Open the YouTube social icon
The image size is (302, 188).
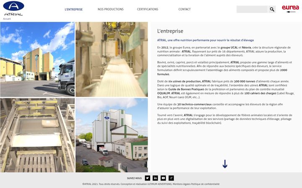pyautogui.click(x=163, y=178)
